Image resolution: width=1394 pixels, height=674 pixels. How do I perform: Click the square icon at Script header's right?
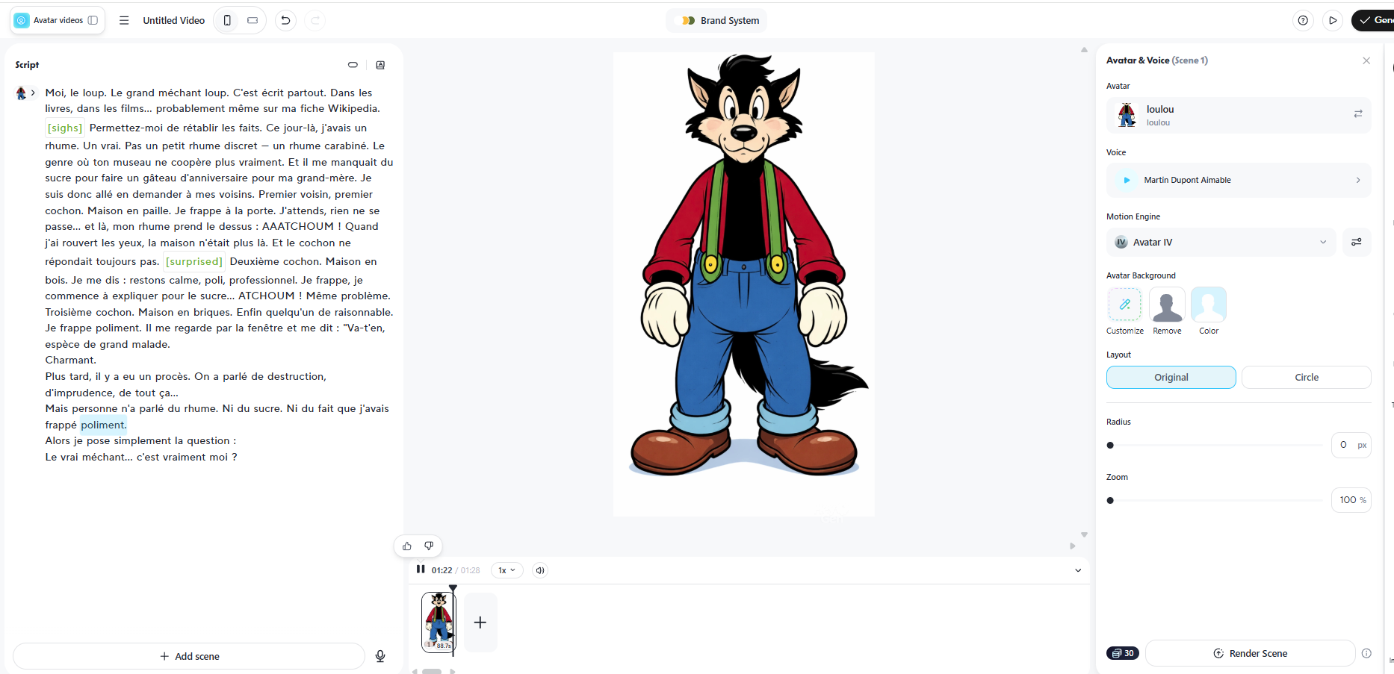coord(380,65)
